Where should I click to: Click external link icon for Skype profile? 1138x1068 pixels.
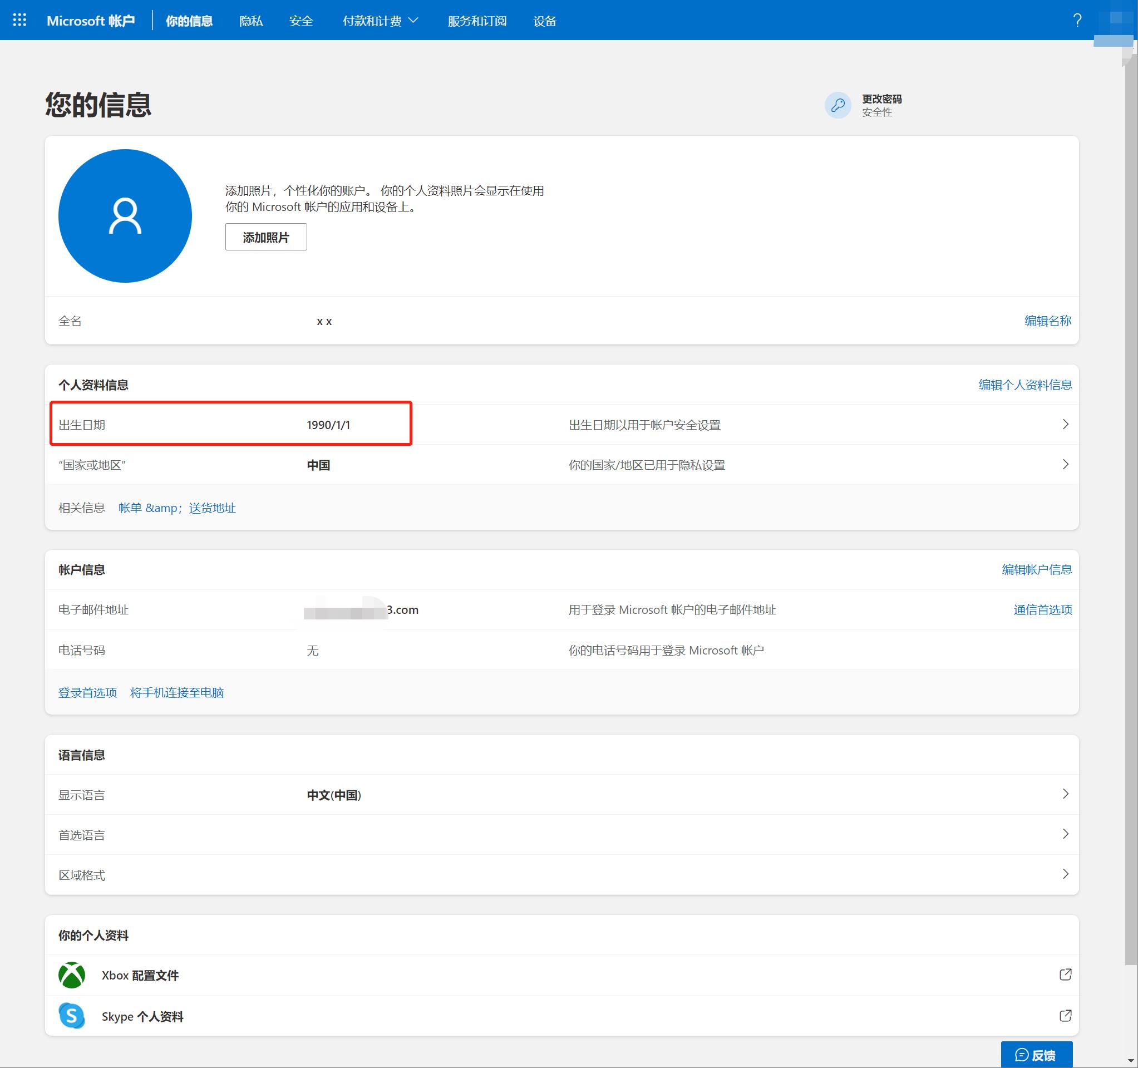click(1065, 1016)
